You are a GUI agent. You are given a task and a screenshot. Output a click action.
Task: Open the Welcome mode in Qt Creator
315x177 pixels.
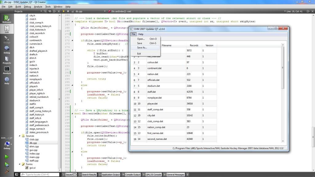pos(7,19)
